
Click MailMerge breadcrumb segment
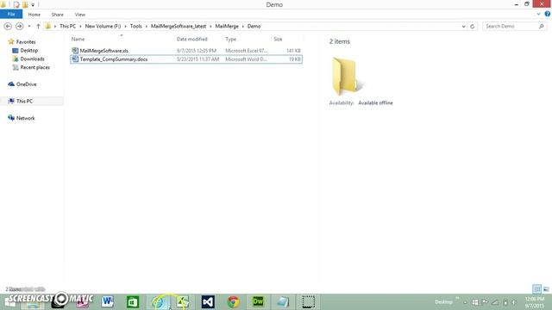point(227,27)
